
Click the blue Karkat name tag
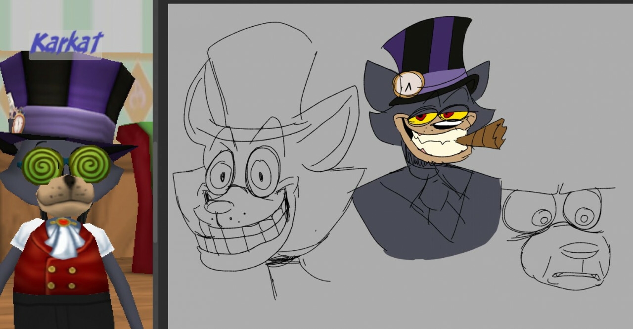66,44
